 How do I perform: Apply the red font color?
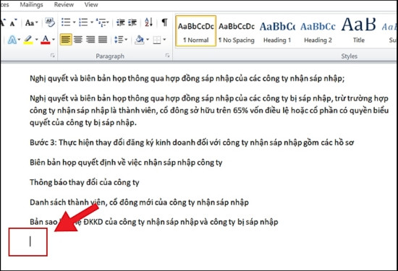pos(46,40)
